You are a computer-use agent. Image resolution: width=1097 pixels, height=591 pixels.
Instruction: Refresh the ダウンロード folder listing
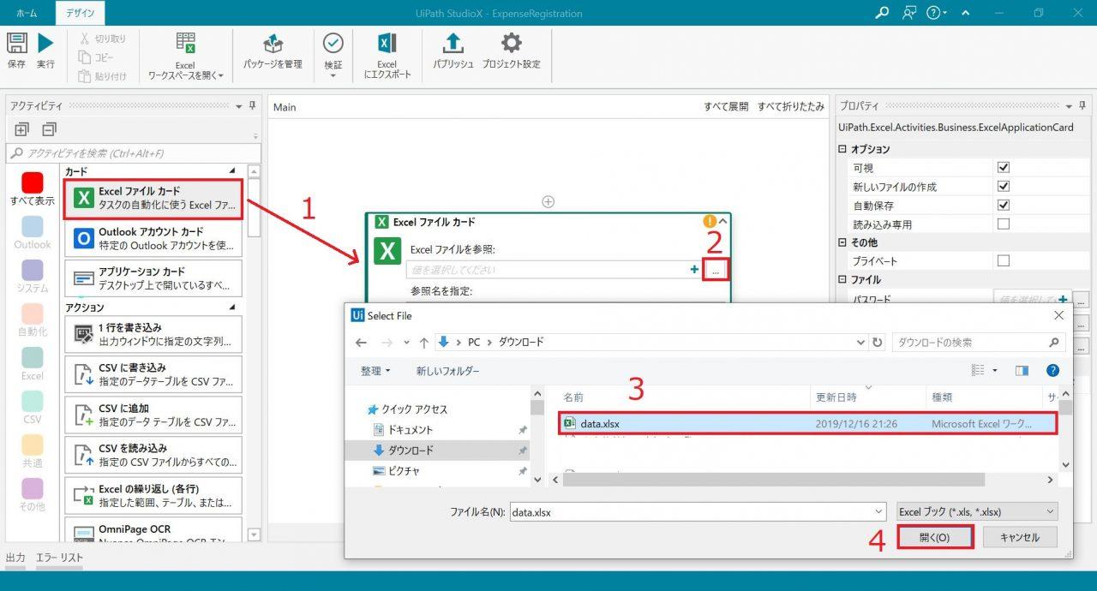pos(878,343)
